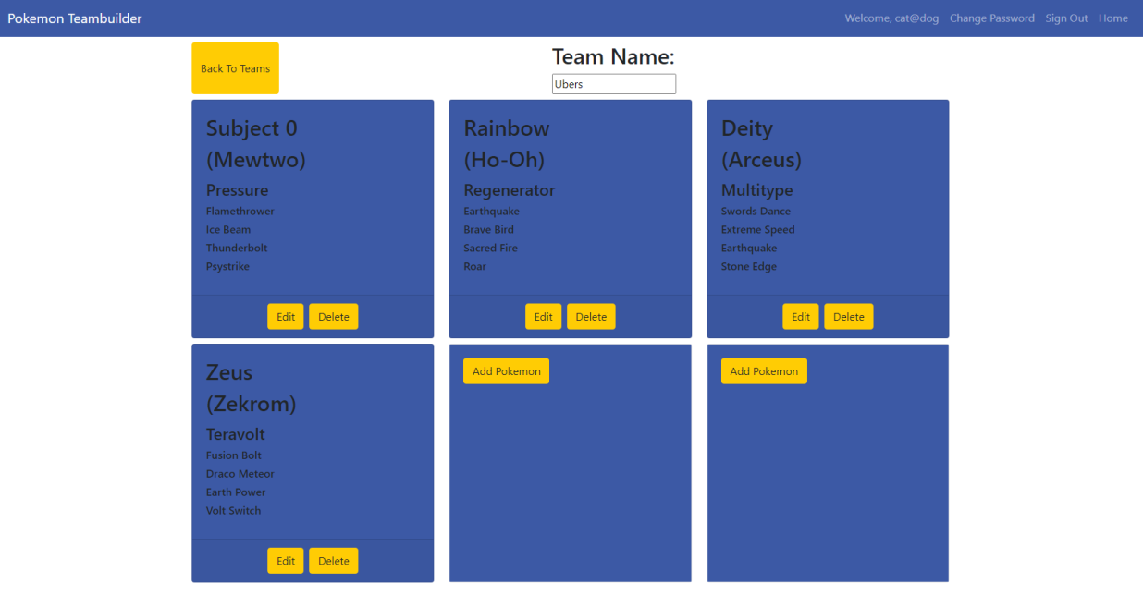This screenshot has width=1143, height=607.
Task: Click the Back To Teams button
Action: pos(235,67)
